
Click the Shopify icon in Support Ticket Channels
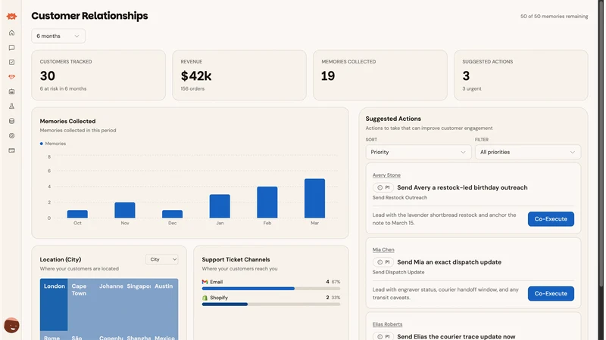205,298
